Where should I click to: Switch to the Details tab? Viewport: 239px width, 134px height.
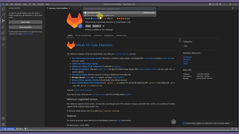[70, 36]
